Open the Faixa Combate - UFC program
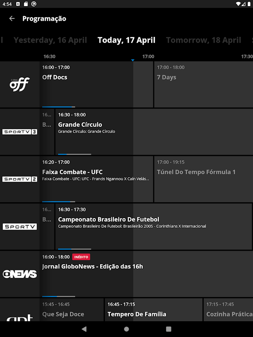This screenshot has height=337, width=253. click(x=96, y=179)
